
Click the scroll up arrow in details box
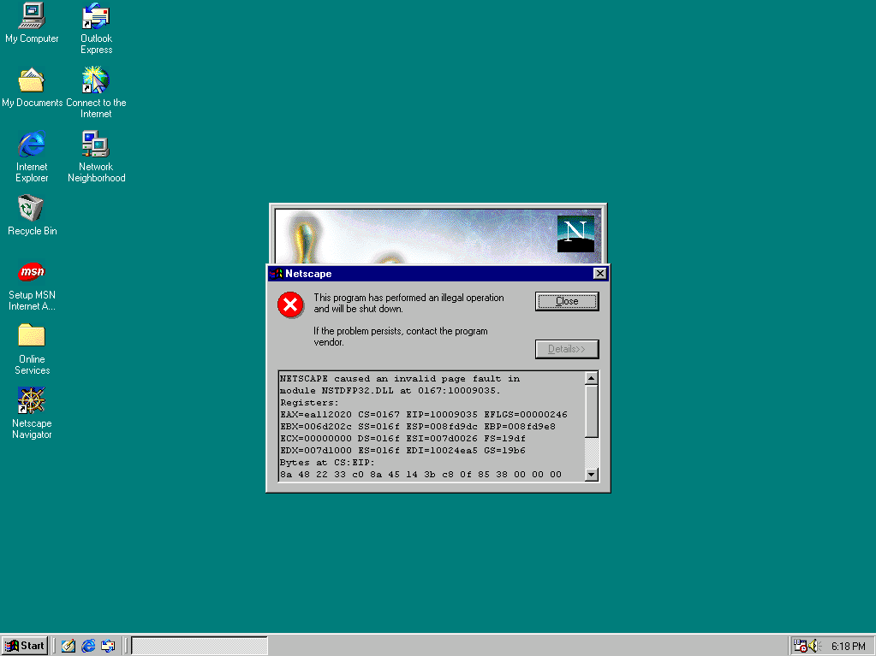coord(592,378)
